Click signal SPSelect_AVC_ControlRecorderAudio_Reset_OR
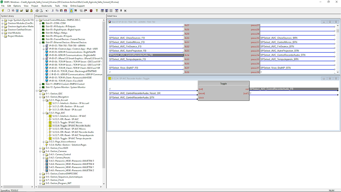The height and width of the screenshot is (192, 341). [135, 93]
